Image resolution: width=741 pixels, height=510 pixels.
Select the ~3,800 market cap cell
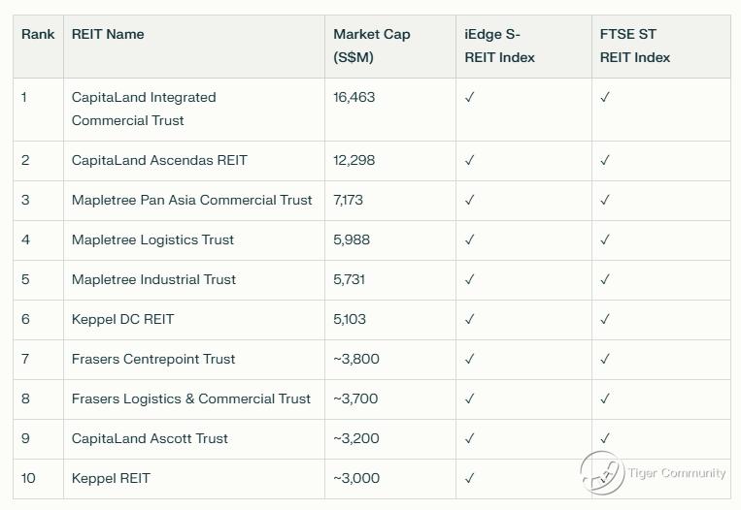(355, 360)
